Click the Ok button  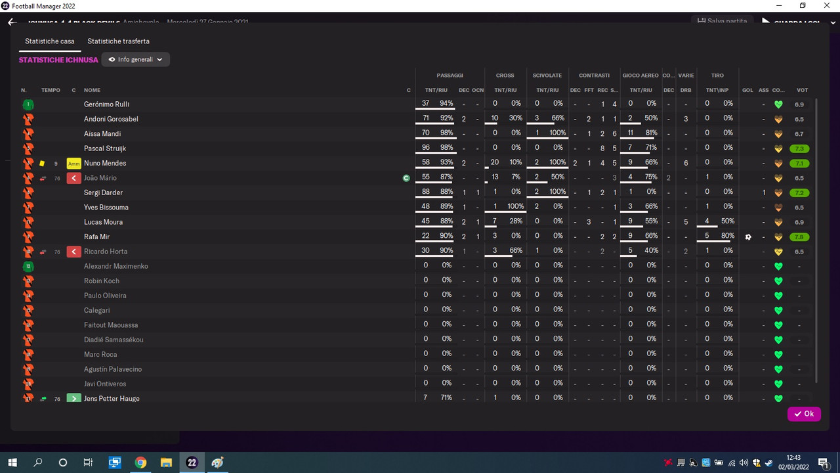tap(804, 414)
